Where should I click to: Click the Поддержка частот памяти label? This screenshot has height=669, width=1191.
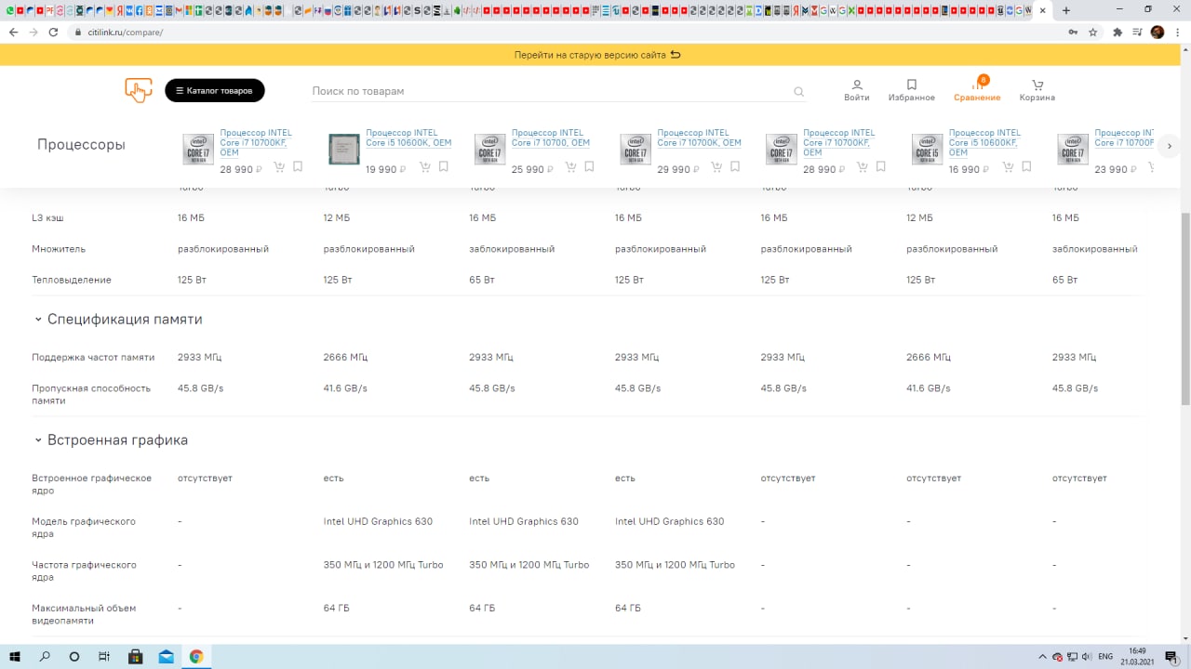pos(93,357)
